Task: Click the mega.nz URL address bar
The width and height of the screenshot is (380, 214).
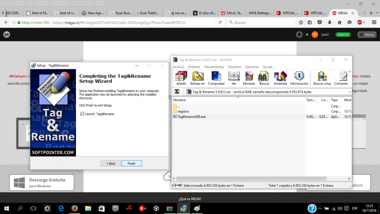Action: pyautogui.click(x=133, y=22)
